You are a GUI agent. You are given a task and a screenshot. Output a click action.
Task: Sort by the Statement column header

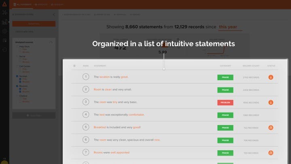click(x=100, y=66)
